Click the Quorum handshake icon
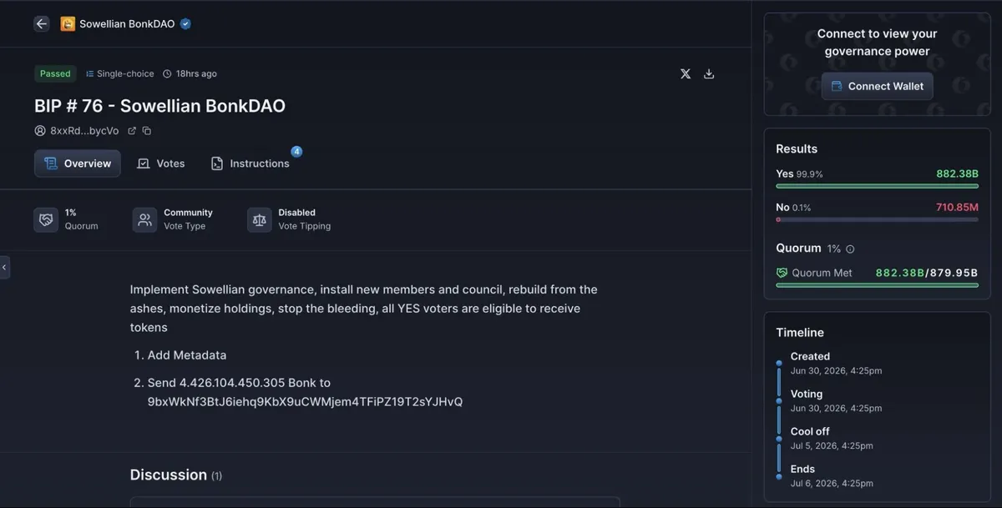Image resolution: width=1002 pixels, height=508 pixels. [x=46, y=219]
